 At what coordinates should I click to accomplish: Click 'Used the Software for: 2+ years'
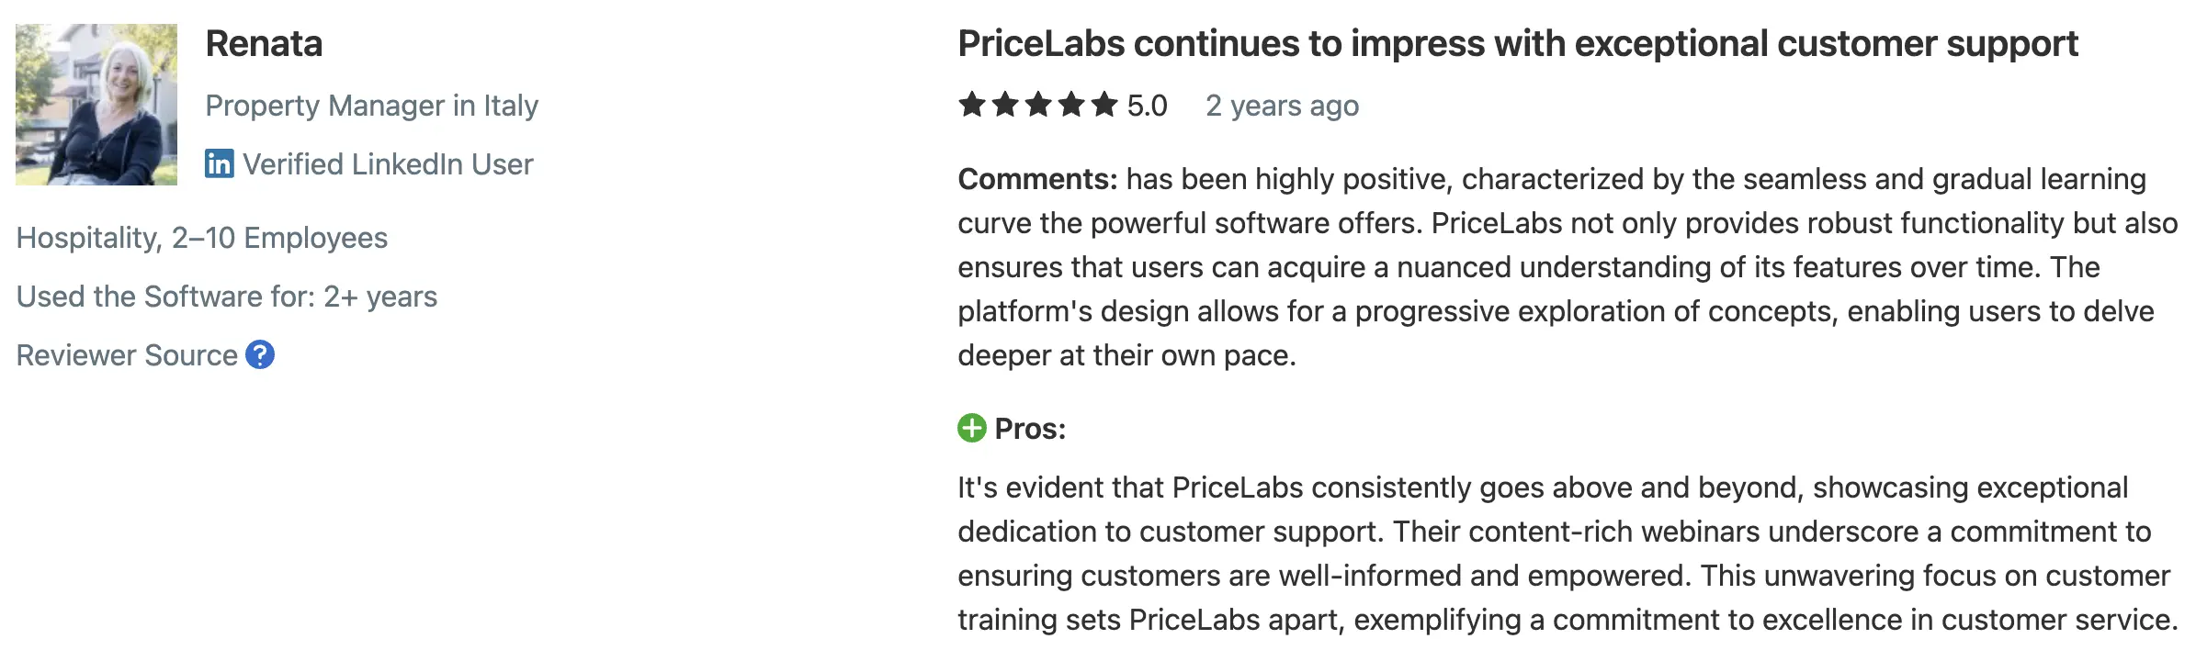click(227, 297)
